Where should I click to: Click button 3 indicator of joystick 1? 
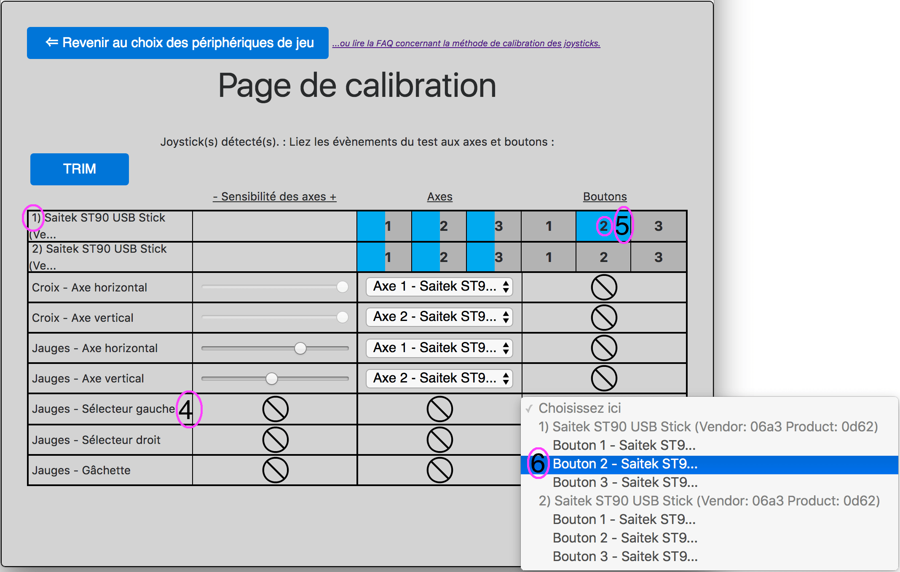659,226
